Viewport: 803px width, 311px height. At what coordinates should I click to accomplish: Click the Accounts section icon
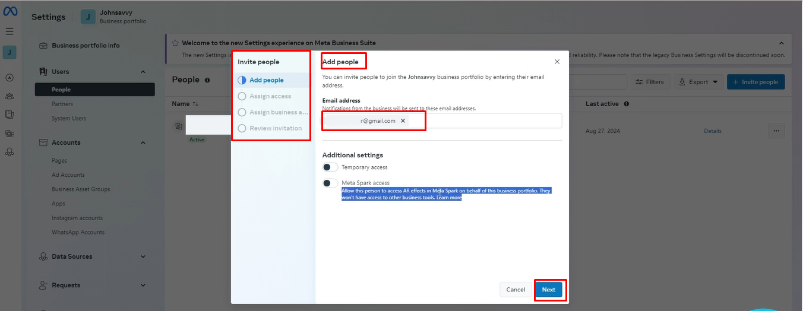tap(43, 143)
